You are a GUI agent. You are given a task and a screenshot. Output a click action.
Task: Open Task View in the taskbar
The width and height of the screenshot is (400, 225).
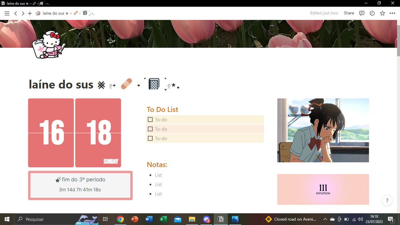point(105,219)
